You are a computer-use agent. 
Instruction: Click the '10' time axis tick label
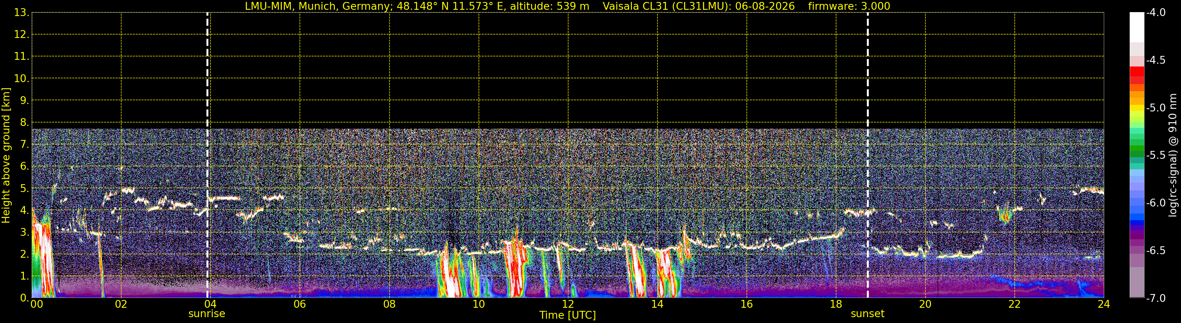click(479, 304)
